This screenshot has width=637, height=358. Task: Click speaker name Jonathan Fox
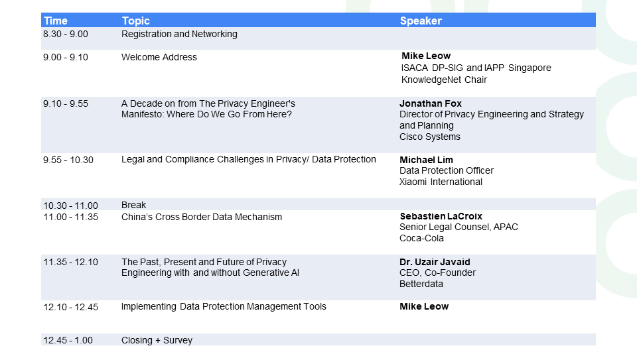[x=430, y=103]
